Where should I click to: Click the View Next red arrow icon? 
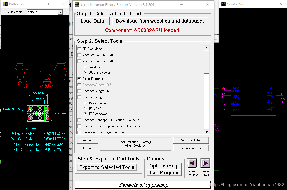click(x=205, y=163)
